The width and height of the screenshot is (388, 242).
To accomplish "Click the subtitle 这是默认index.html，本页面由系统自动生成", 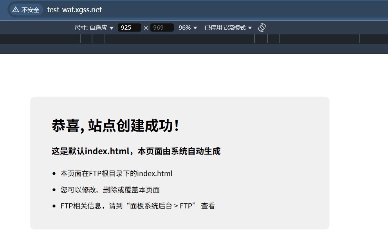I will [136, 151].
